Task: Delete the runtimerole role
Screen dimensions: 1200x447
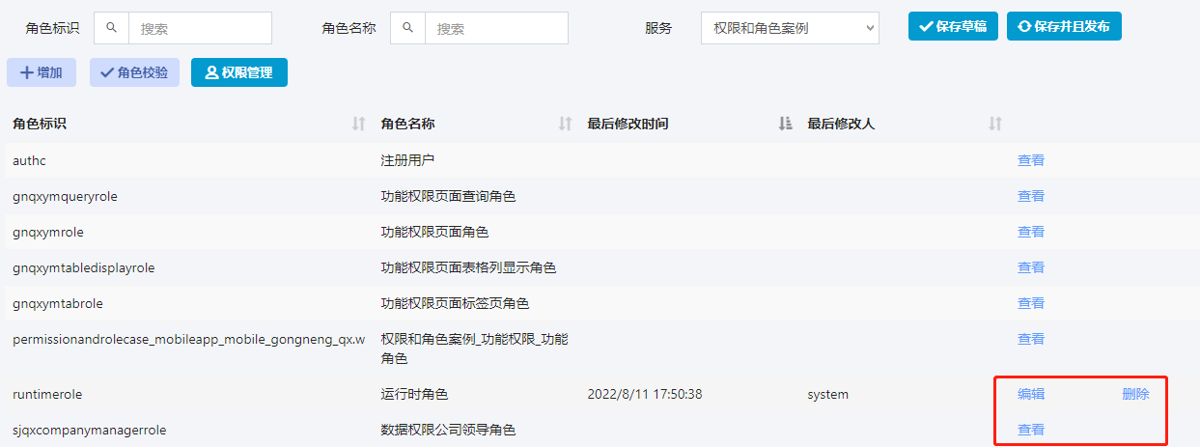Action: (1135, 394)
